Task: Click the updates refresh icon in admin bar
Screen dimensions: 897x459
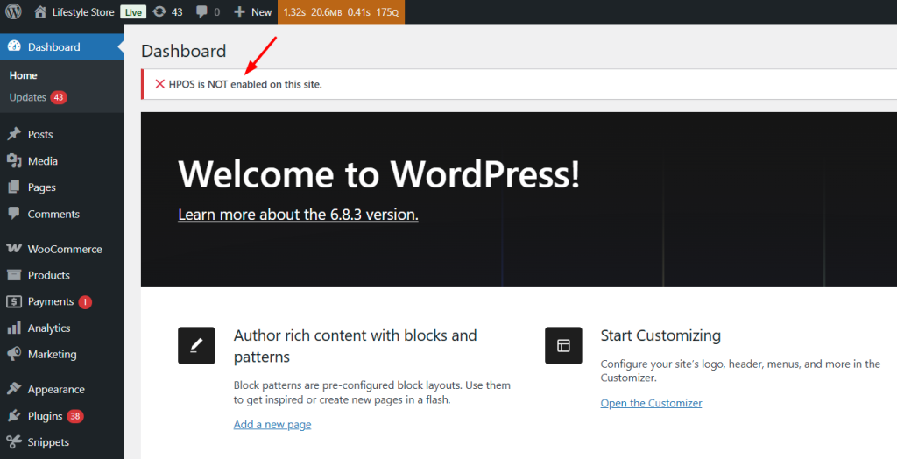Action: point(160,12)
